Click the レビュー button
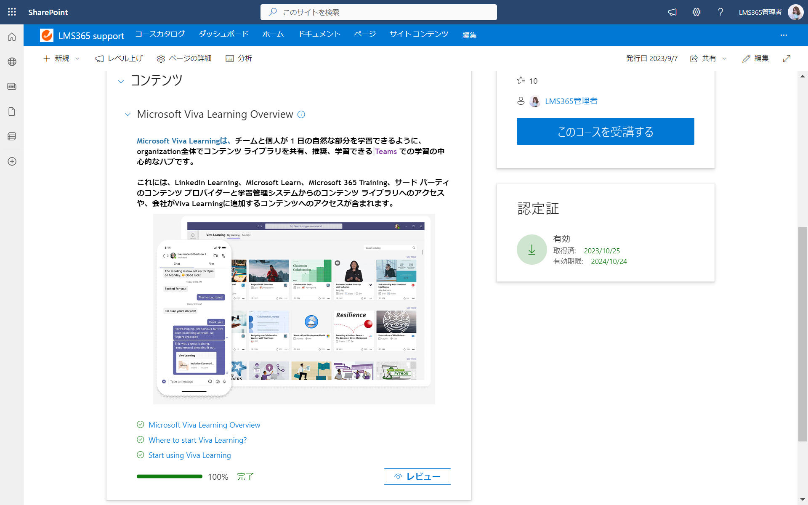This screenshot has width=808, height=505. coord(417,476)
